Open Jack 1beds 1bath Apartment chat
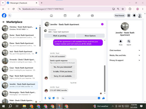Viewport: 146px width, 109px height. pyautogui.click(x=20, y=53)
